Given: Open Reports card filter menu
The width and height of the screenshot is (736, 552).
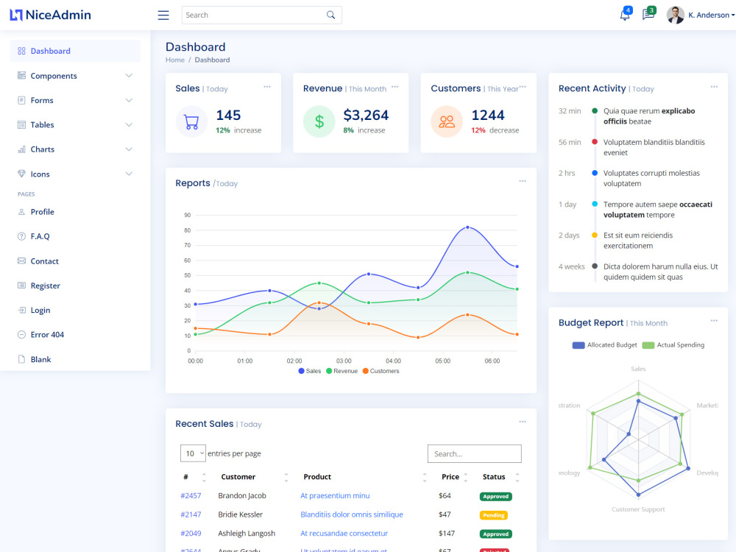Looking at the screenshot, I should (523, 181).
